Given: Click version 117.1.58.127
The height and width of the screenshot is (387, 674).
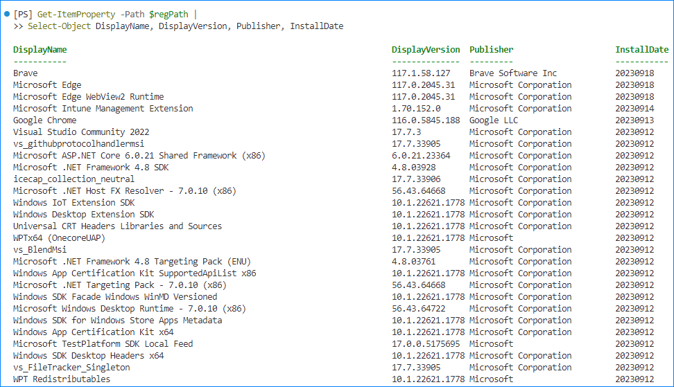Looking at the screenshot, I should [x=421, y=73].
